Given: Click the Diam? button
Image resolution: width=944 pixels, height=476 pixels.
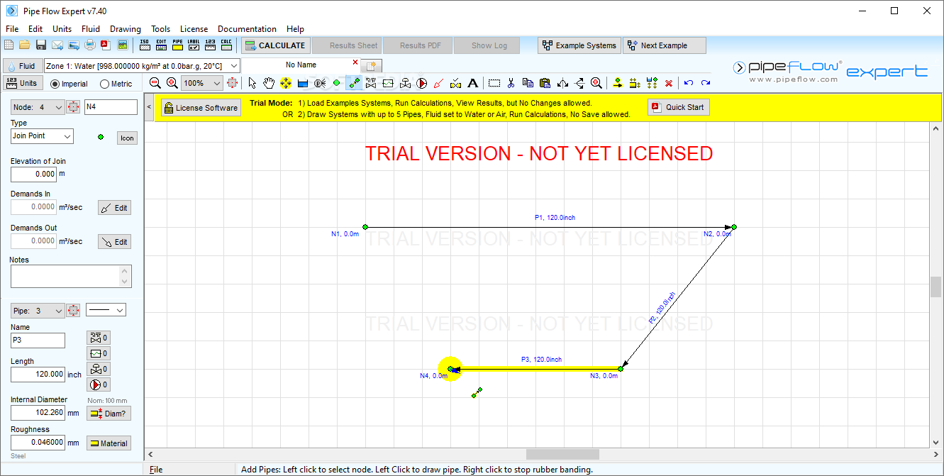Looking at the screenshot, I should point(109,414).
